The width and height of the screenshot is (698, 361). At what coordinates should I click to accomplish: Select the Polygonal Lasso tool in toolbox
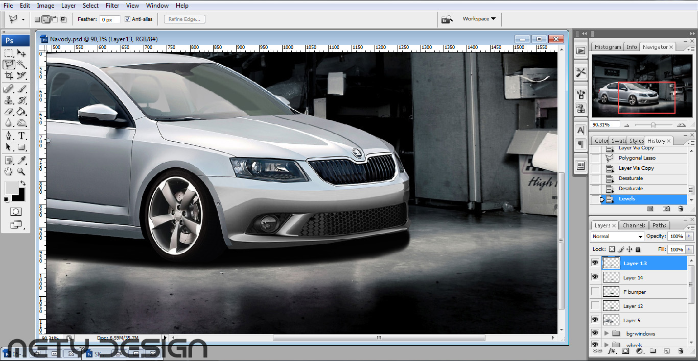(9, 64)
